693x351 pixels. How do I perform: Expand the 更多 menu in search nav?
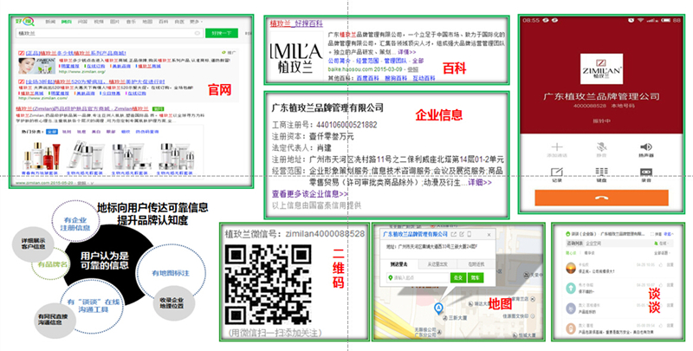pyautogui.click(x=196, y=22)
